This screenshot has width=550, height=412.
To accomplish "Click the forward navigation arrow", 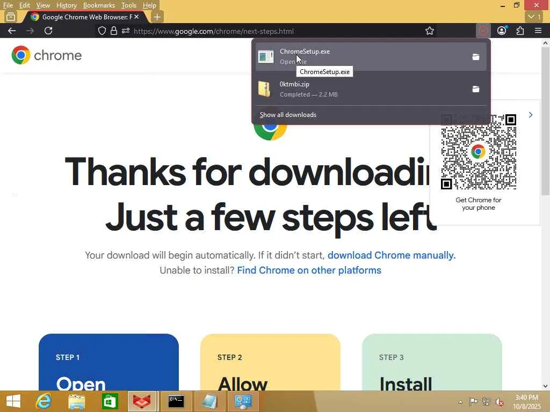I will pyautogui.click(x=30, y=31).
